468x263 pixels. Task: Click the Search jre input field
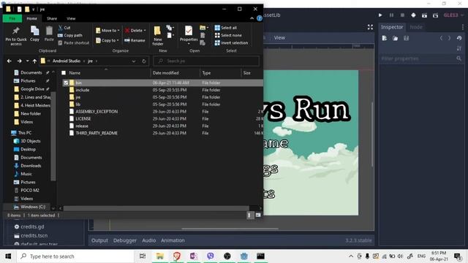click(x=206, y=61)
